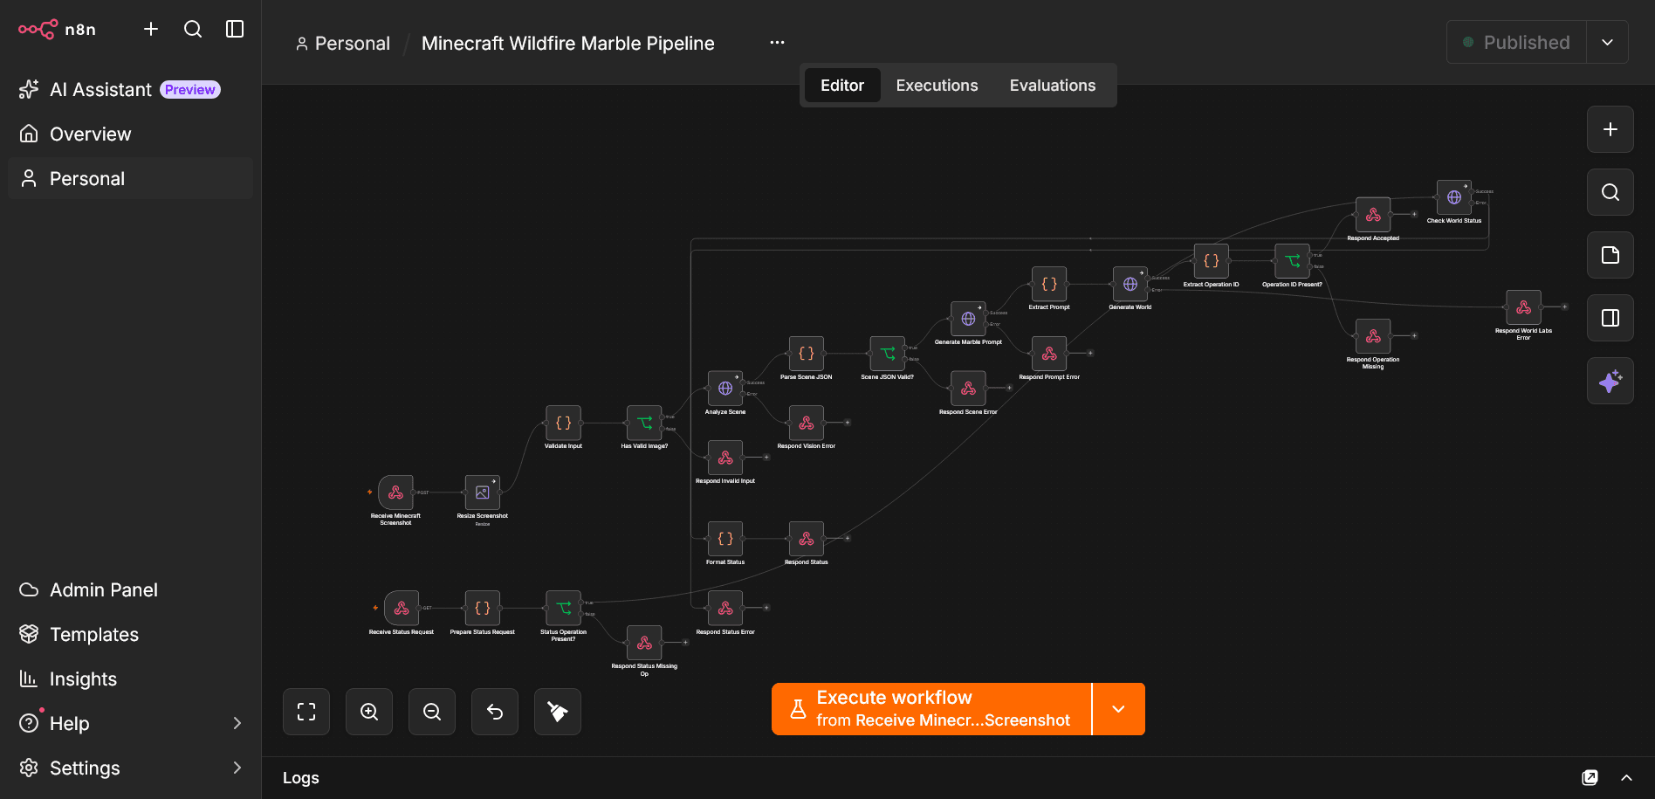Open dropdown next to Published
This screenshot has width=1655, height=799.
click(x=1607, y=42)
